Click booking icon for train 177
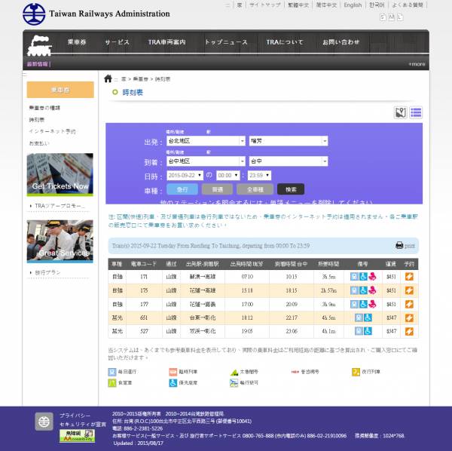452x451 pixels. pos(409,304)
